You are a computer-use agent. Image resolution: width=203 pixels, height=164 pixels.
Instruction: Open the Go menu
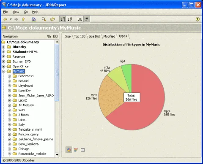pyautogui.click(x=26, y=12)
